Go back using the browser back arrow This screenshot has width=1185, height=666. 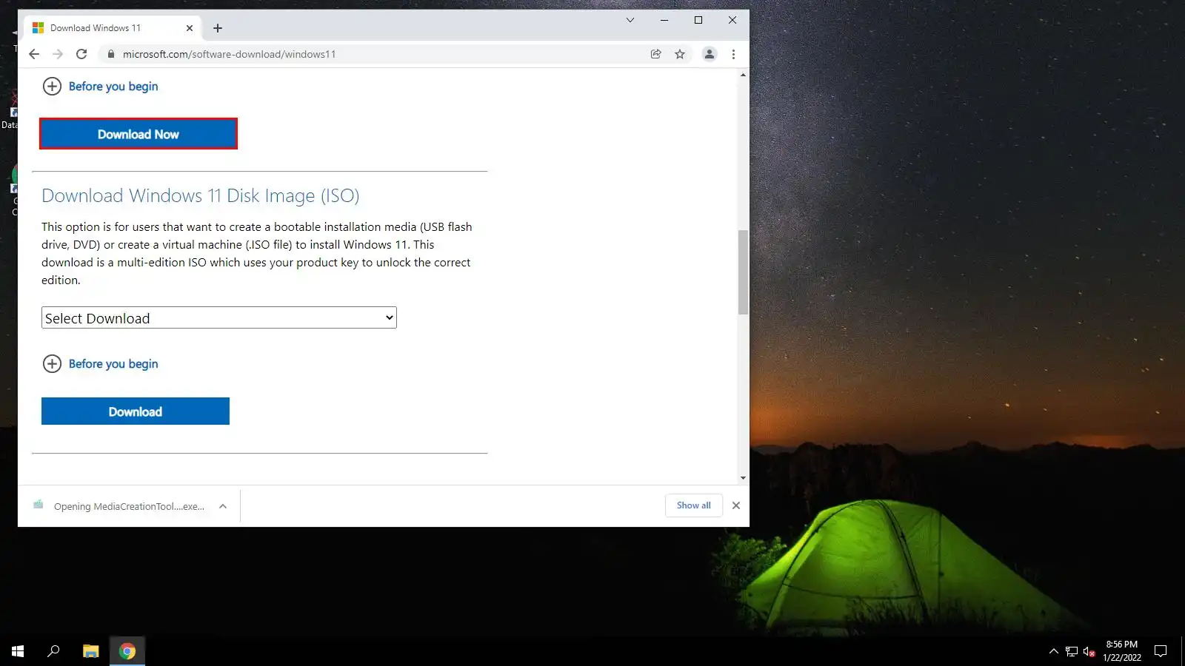[x=34, y=54]
